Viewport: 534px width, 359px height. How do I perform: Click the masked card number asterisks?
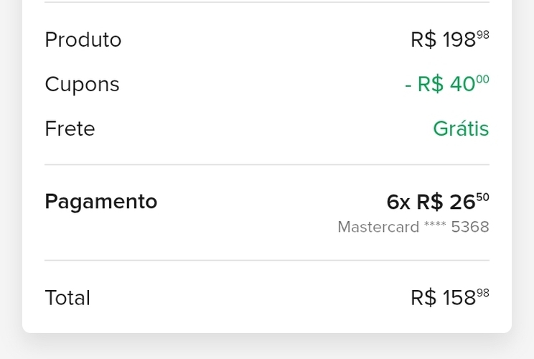coord(435,227)
